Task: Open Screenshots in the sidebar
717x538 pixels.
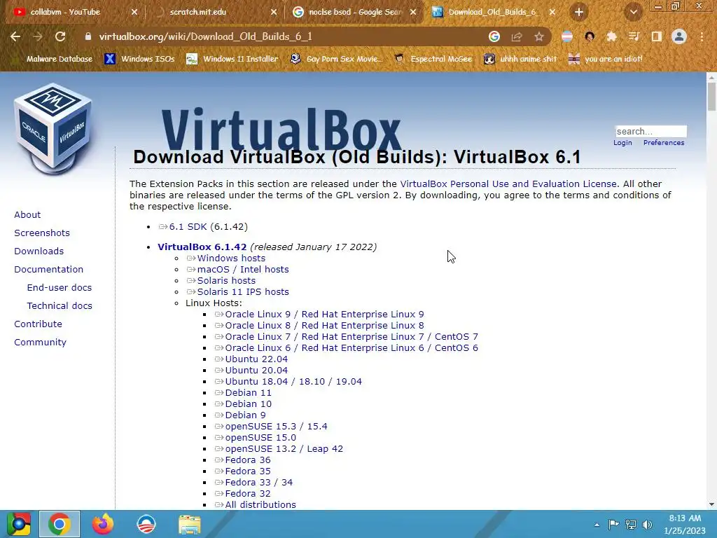Action: pos(42,233)
